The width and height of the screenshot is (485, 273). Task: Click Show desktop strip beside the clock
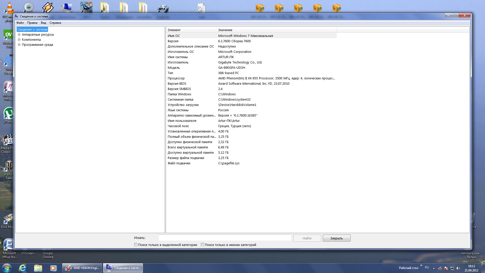pyautogui.click(x=483, y=268)
